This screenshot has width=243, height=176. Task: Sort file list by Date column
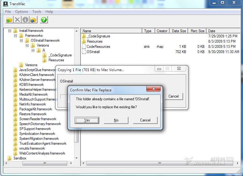tap(223, 31)
